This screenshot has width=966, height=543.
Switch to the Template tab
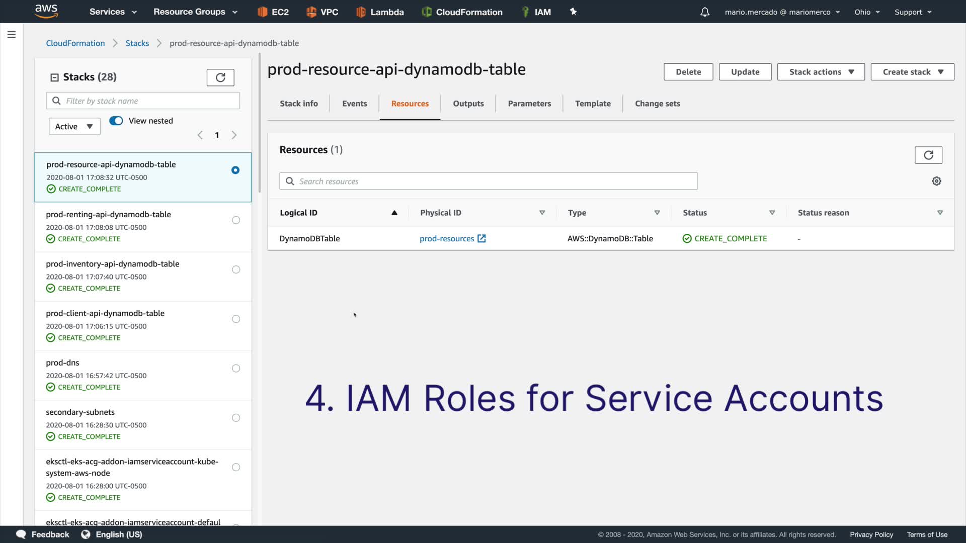point(593,104)
